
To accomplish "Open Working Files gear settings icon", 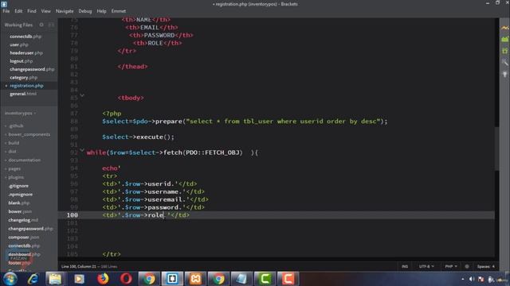I will [x=41, y=25].
